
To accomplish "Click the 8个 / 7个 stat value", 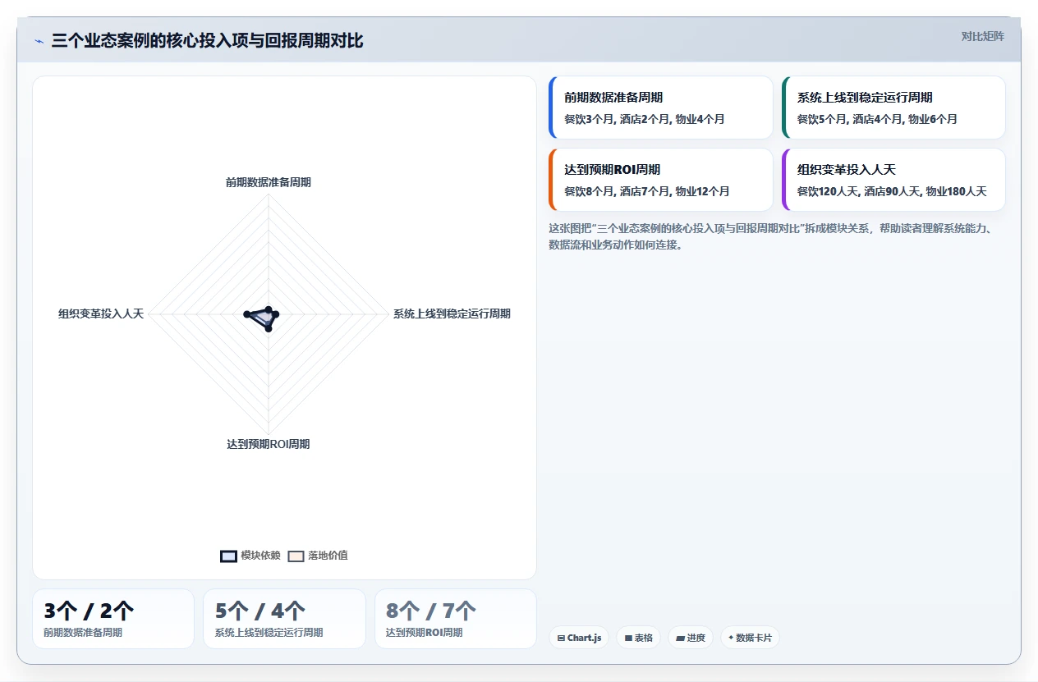I will [x=431, y=611].
